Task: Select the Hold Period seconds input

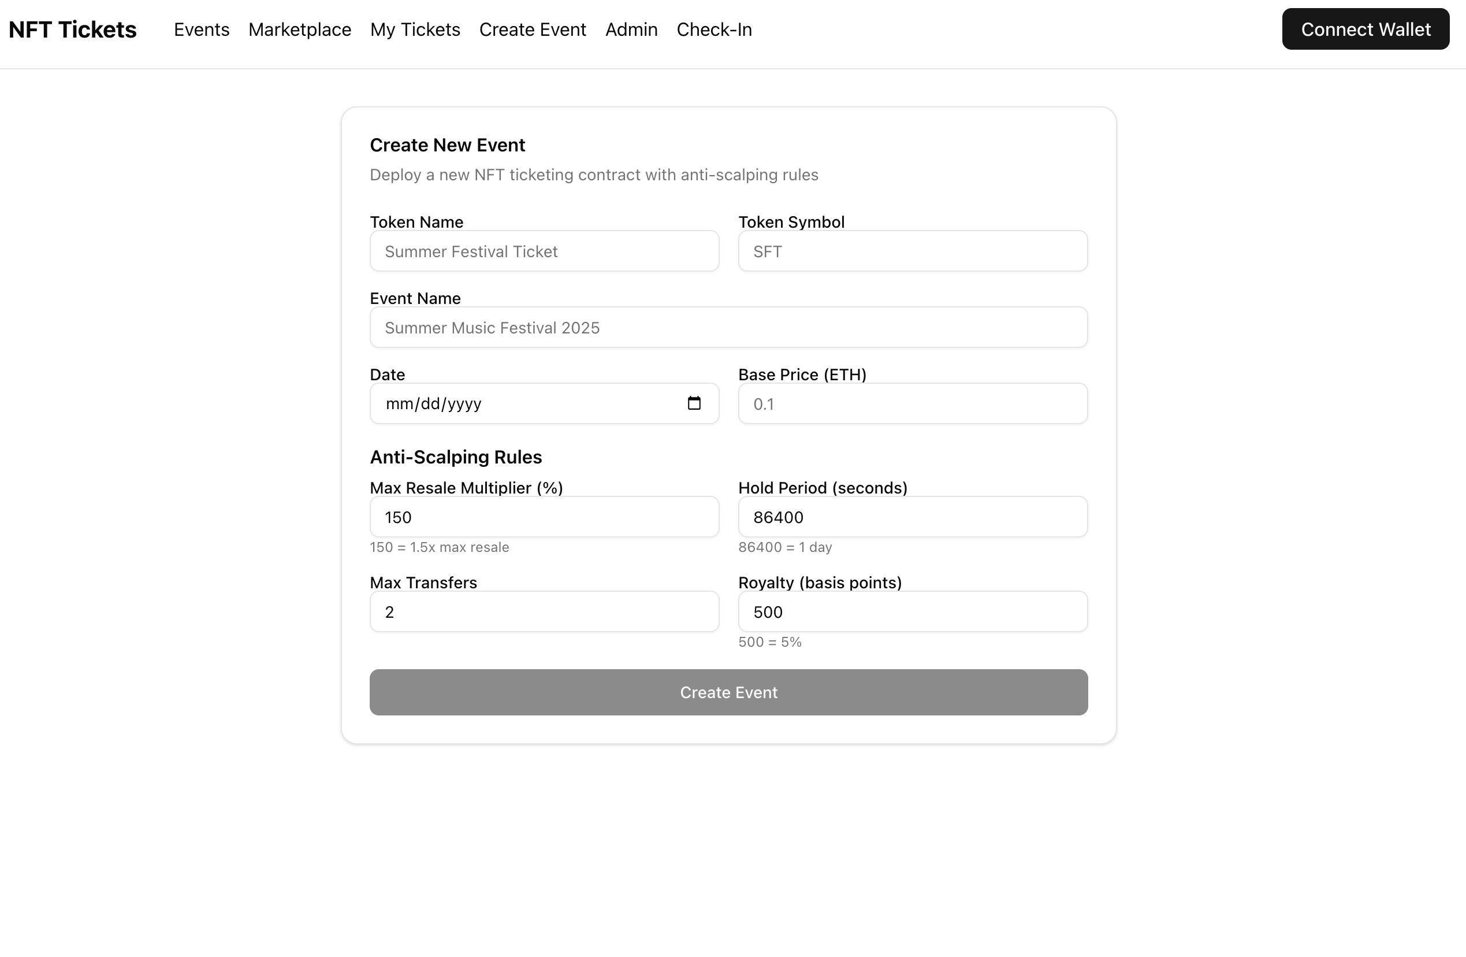Action: 912,517
